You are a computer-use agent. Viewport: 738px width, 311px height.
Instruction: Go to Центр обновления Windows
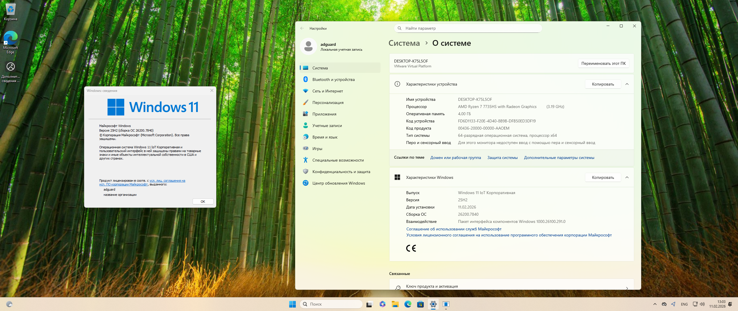pyautogui.click(x=338, y=183)
